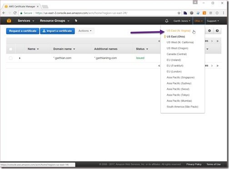The height and width of the screenshot is (169, 229).
Task: Open the Actions dropdown
Action: (85, 31)
